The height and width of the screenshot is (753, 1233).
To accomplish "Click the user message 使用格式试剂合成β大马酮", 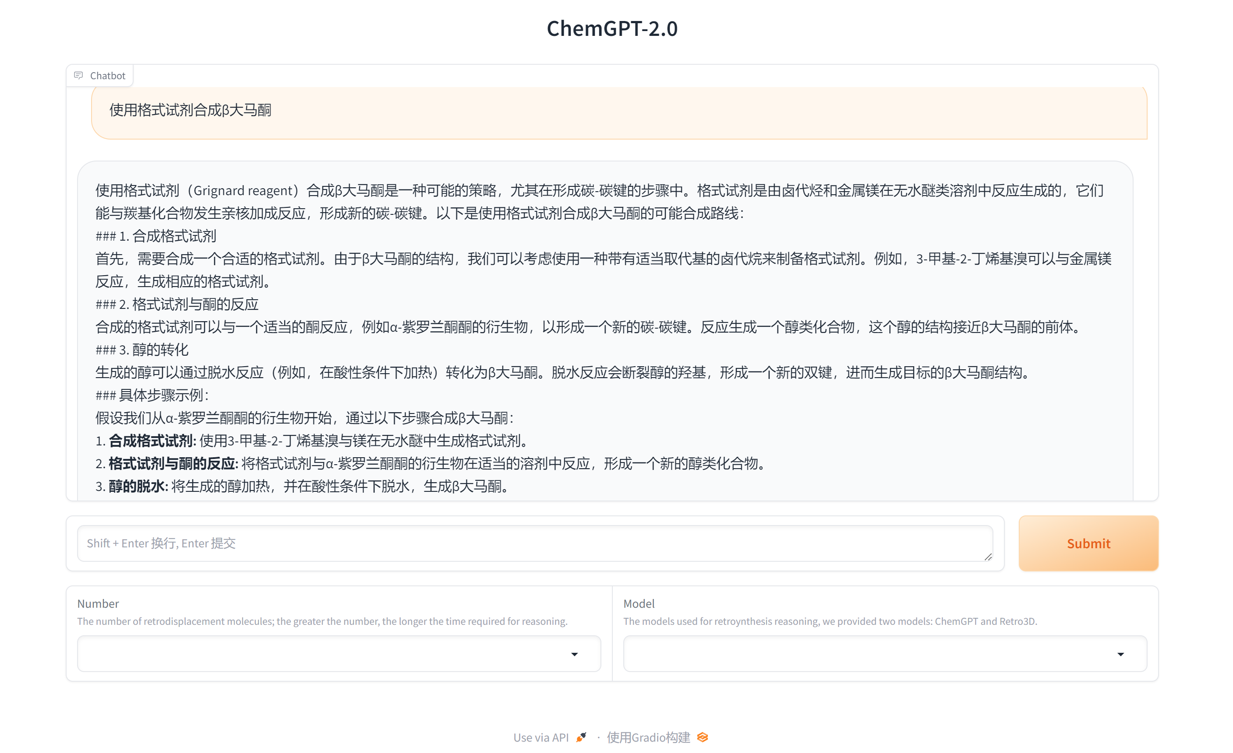I will 190,110.
